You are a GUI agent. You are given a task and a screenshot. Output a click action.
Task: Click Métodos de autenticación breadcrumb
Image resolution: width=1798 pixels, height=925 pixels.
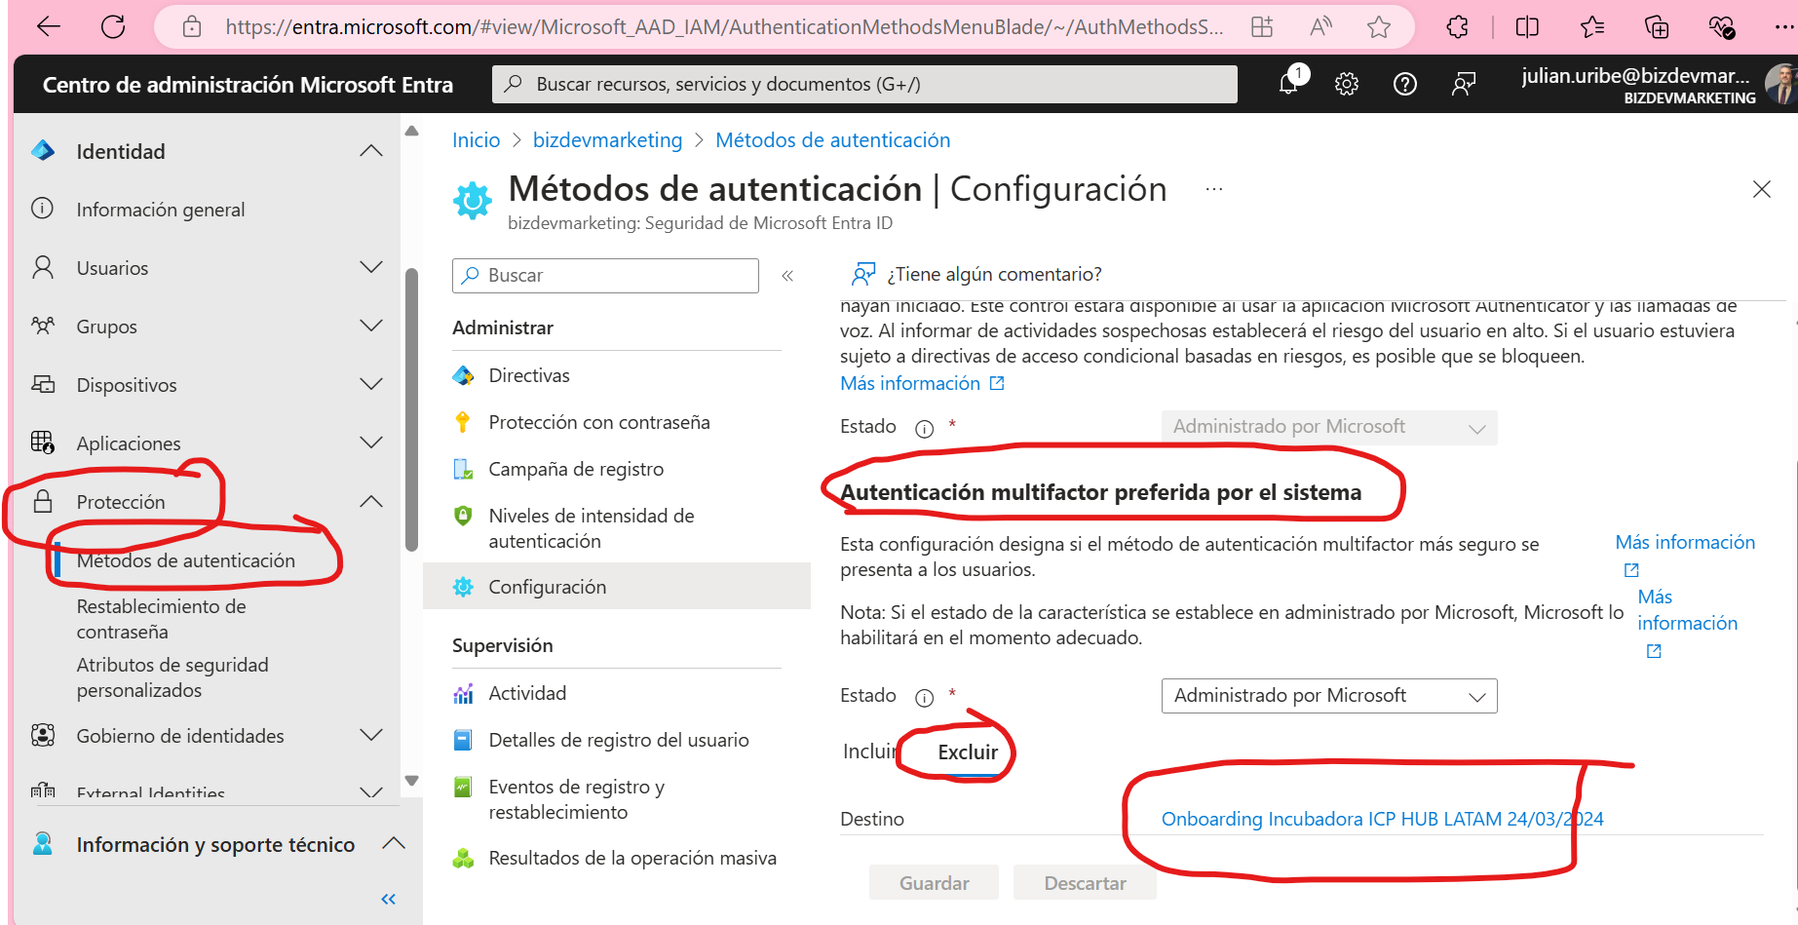833,140
